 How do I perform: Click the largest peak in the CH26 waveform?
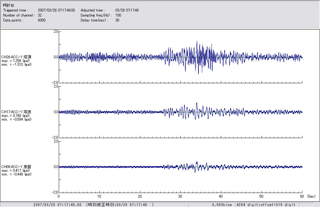[197, 42]
